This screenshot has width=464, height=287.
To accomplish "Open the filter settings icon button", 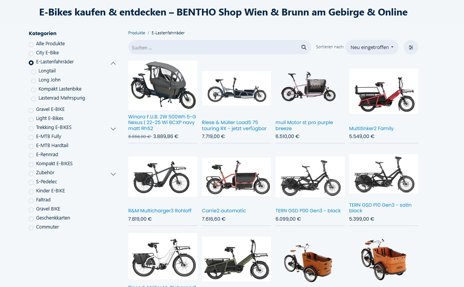I will pyautogui.click(x=411, y=48).
